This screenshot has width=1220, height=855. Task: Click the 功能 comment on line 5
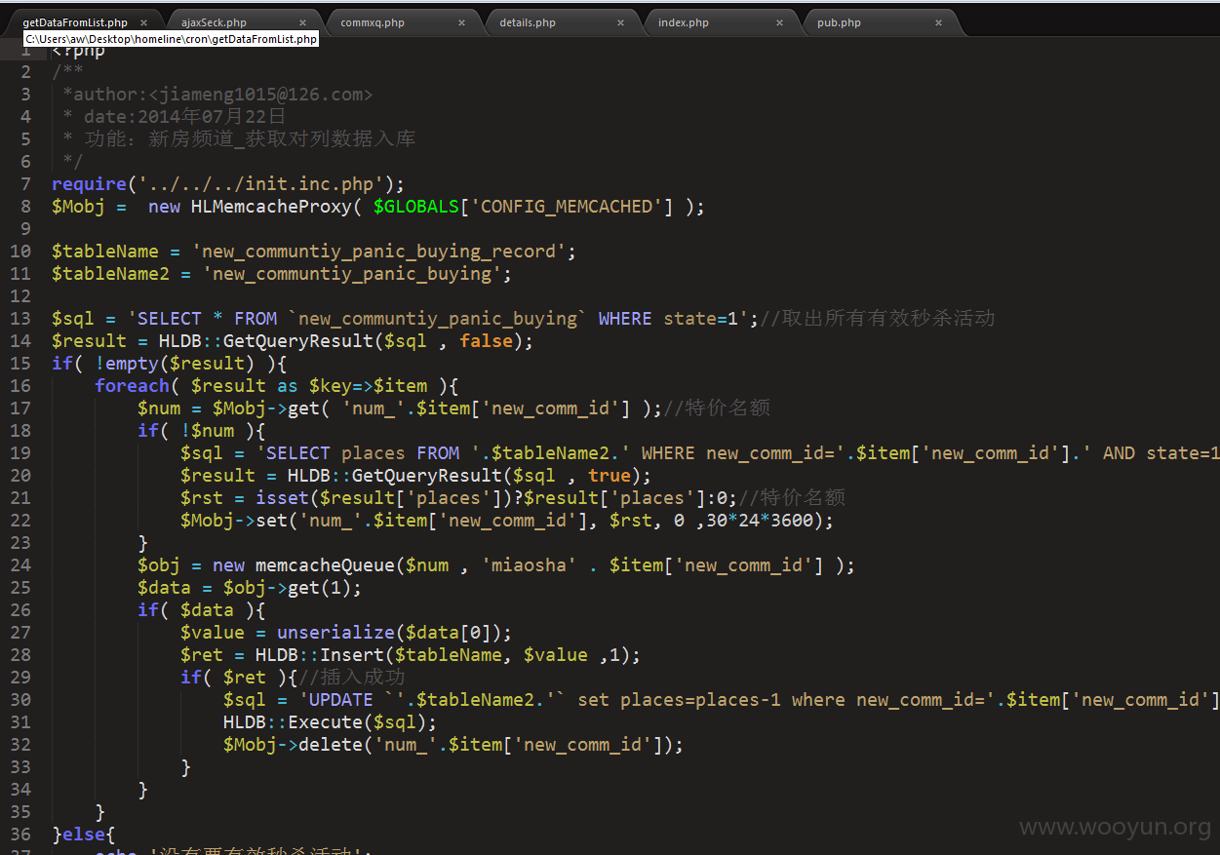coord(250,139)
